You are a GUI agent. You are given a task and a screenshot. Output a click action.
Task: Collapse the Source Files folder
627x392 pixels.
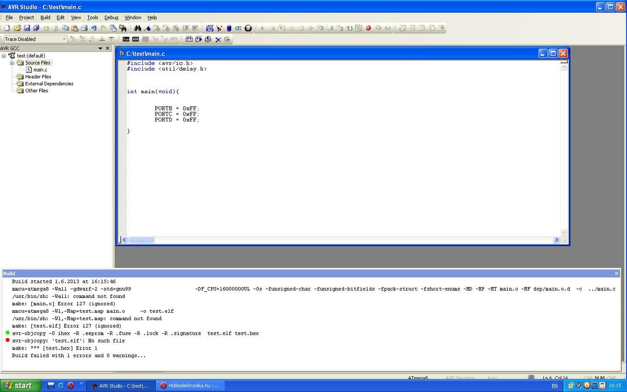click(12, 63)
